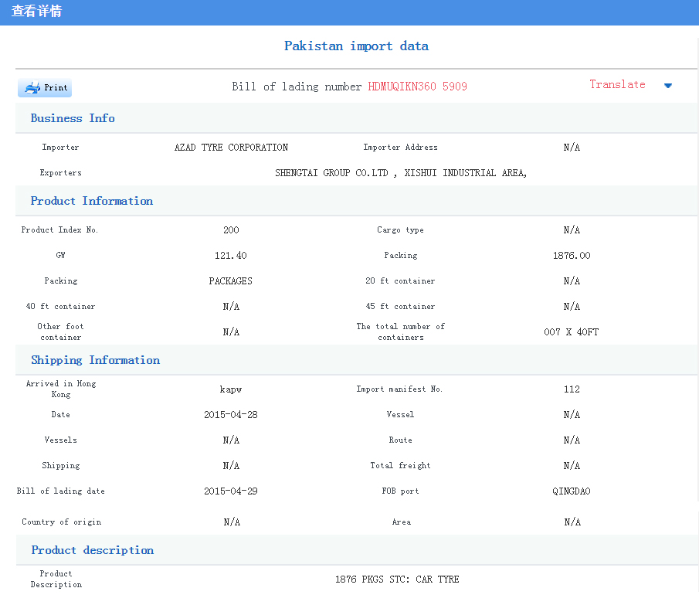Image resolution: width=699 pixels, height=605 pixels.
Task: Click the Exporters label
Action: pyautogui.click(x=60, y=172)
